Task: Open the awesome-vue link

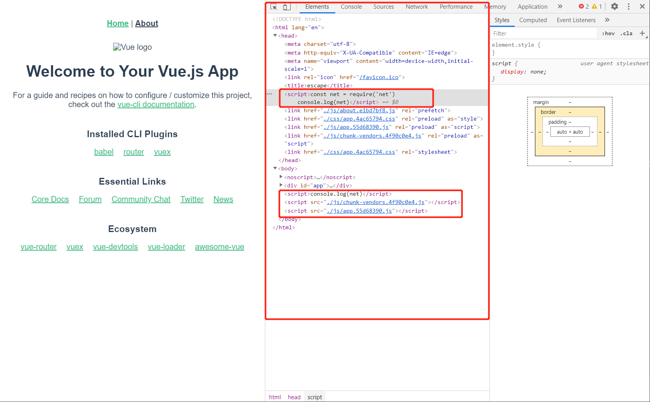Action: (219, 247)
